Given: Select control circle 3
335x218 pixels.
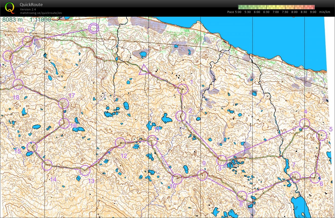Looking at the screenshot, I should pyautogui.click(x=222, y=160).
